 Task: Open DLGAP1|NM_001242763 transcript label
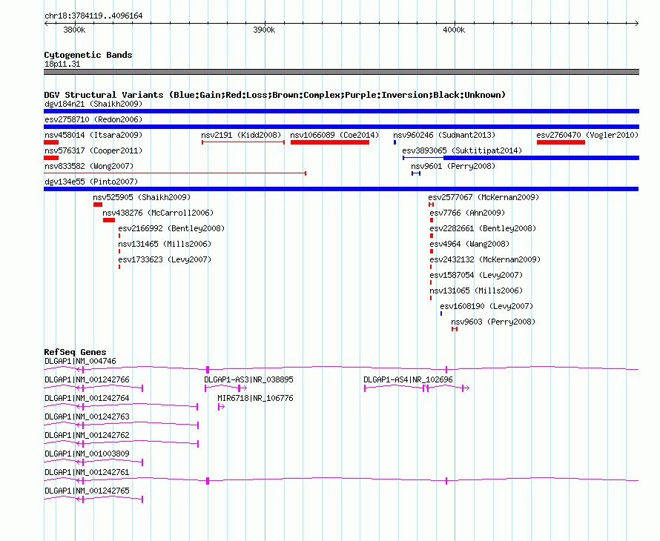click(87, 417)
